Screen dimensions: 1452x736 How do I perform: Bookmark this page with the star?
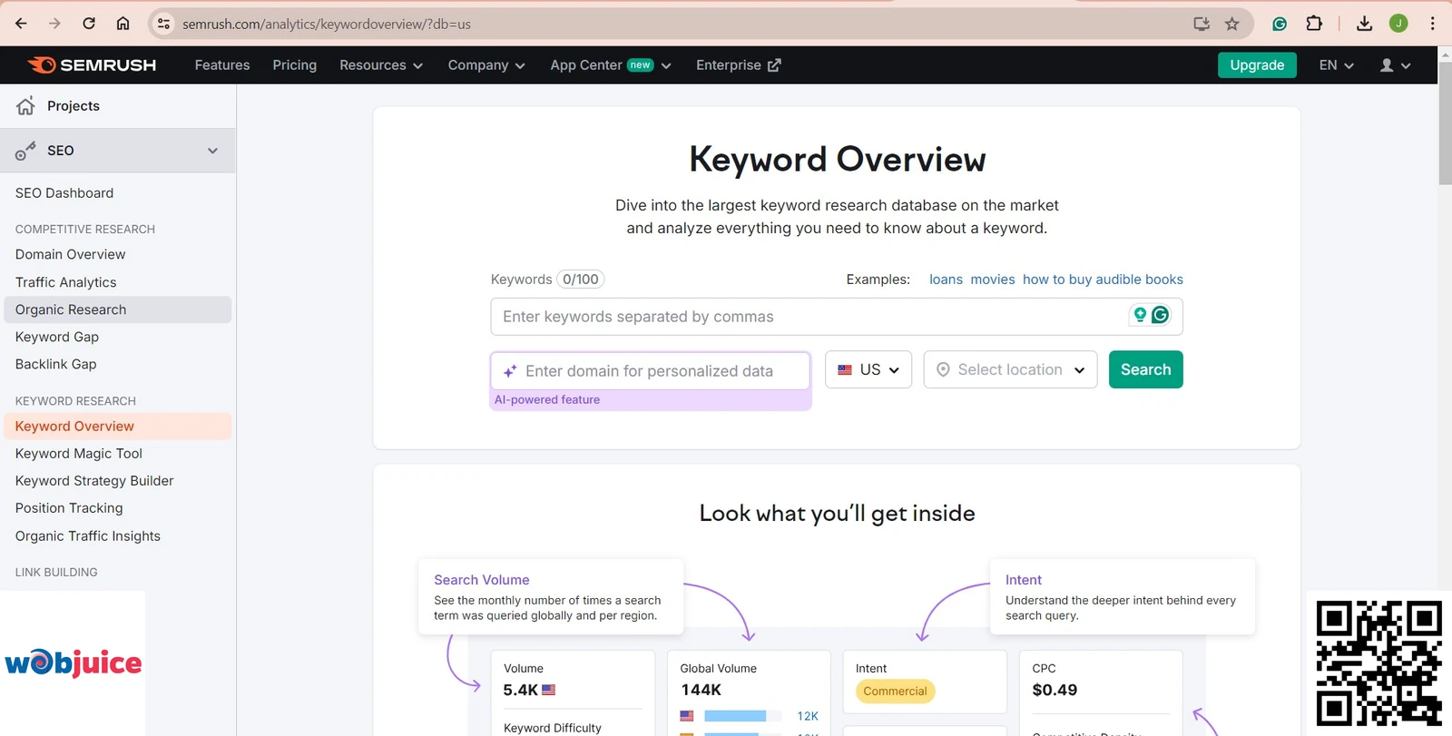[x=1231, y=24]
